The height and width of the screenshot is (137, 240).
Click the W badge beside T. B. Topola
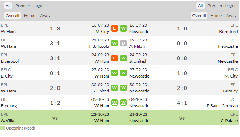click(115, 43)
